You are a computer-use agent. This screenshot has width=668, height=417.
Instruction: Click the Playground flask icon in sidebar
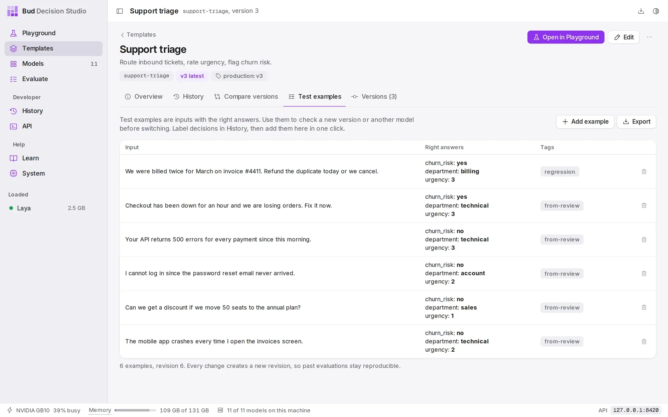click(x=13, y=33)
